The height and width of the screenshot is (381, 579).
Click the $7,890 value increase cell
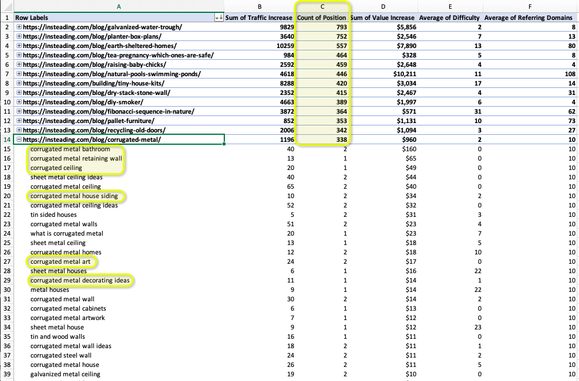tap(383, 46)
